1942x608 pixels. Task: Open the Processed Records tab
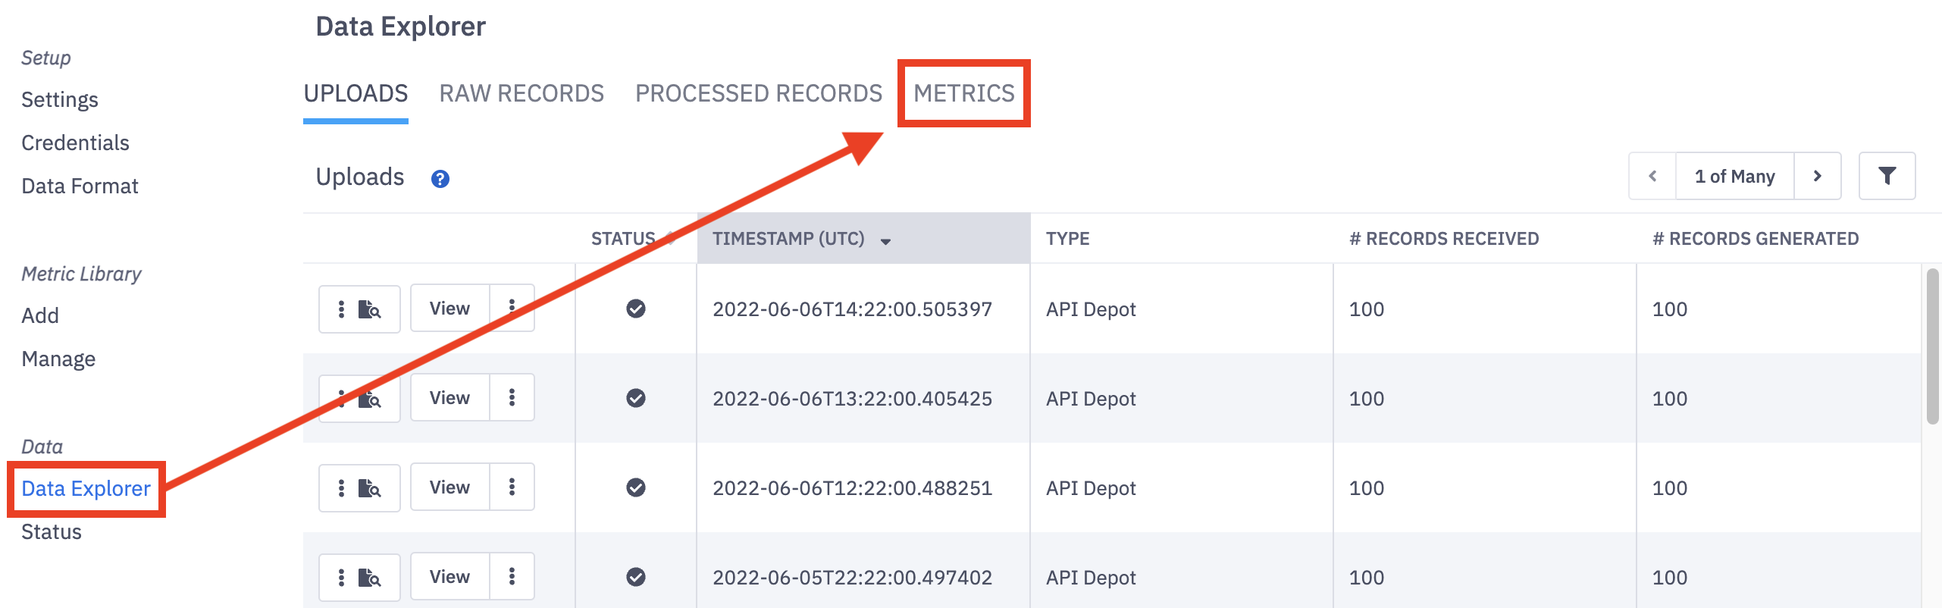[758, 93]
